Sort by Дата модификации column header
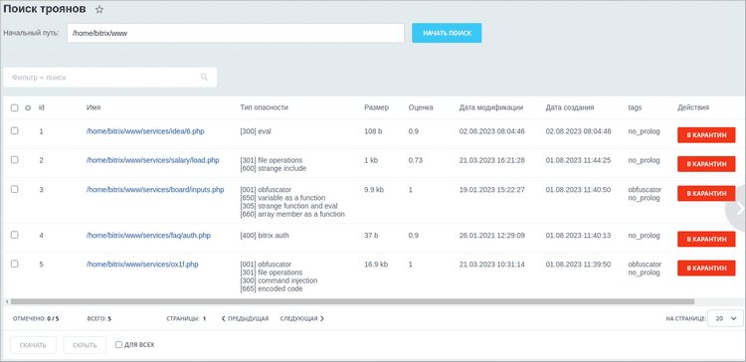 491,107
